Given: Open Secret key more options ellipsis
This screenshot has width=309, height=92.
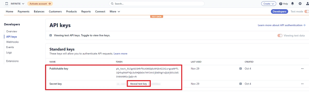Looking at the screenshot, I should [302, 84].
